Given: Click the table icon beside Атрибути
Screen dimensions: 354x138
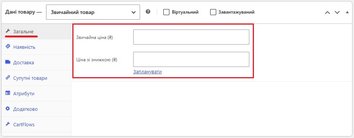Looking at the screenshot, I should coord(8,93).
